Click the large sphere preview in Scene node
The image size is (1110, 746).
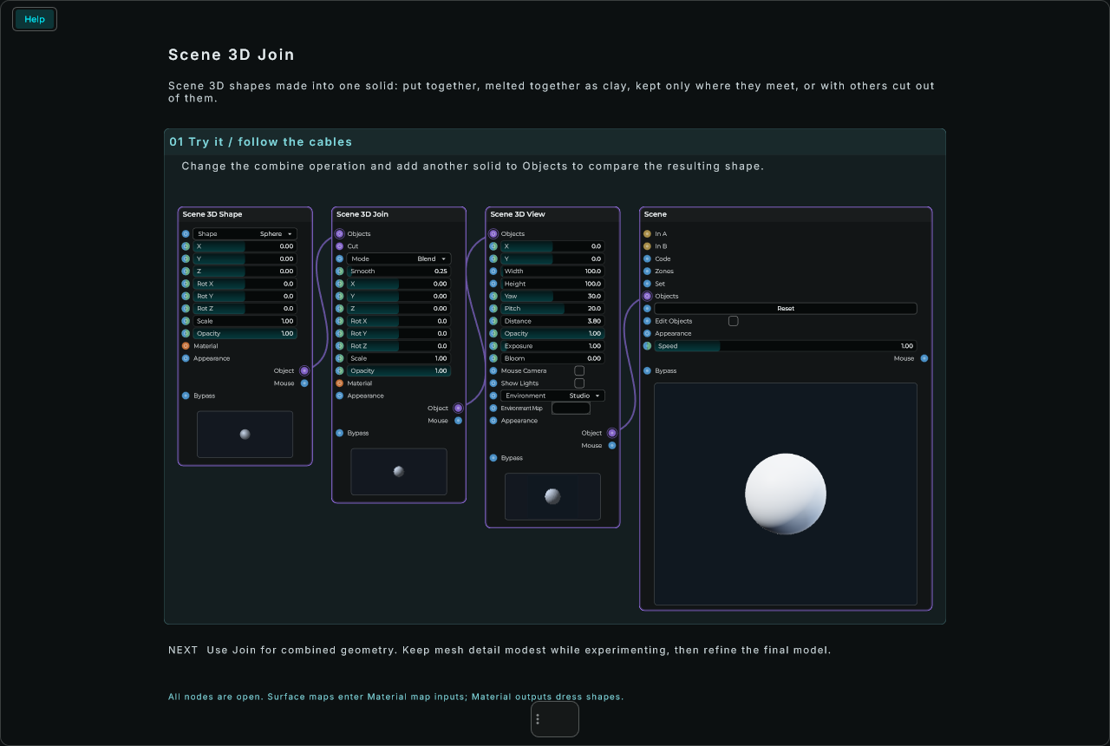[786, 494]
